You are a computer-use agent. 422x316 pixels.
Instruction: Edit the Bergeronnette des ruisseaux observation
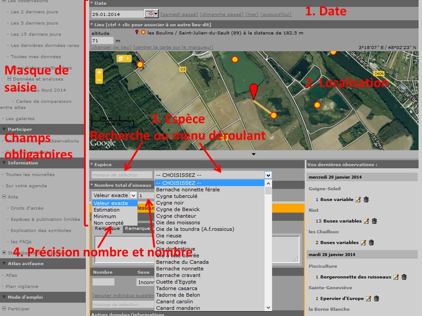point(396,277)
